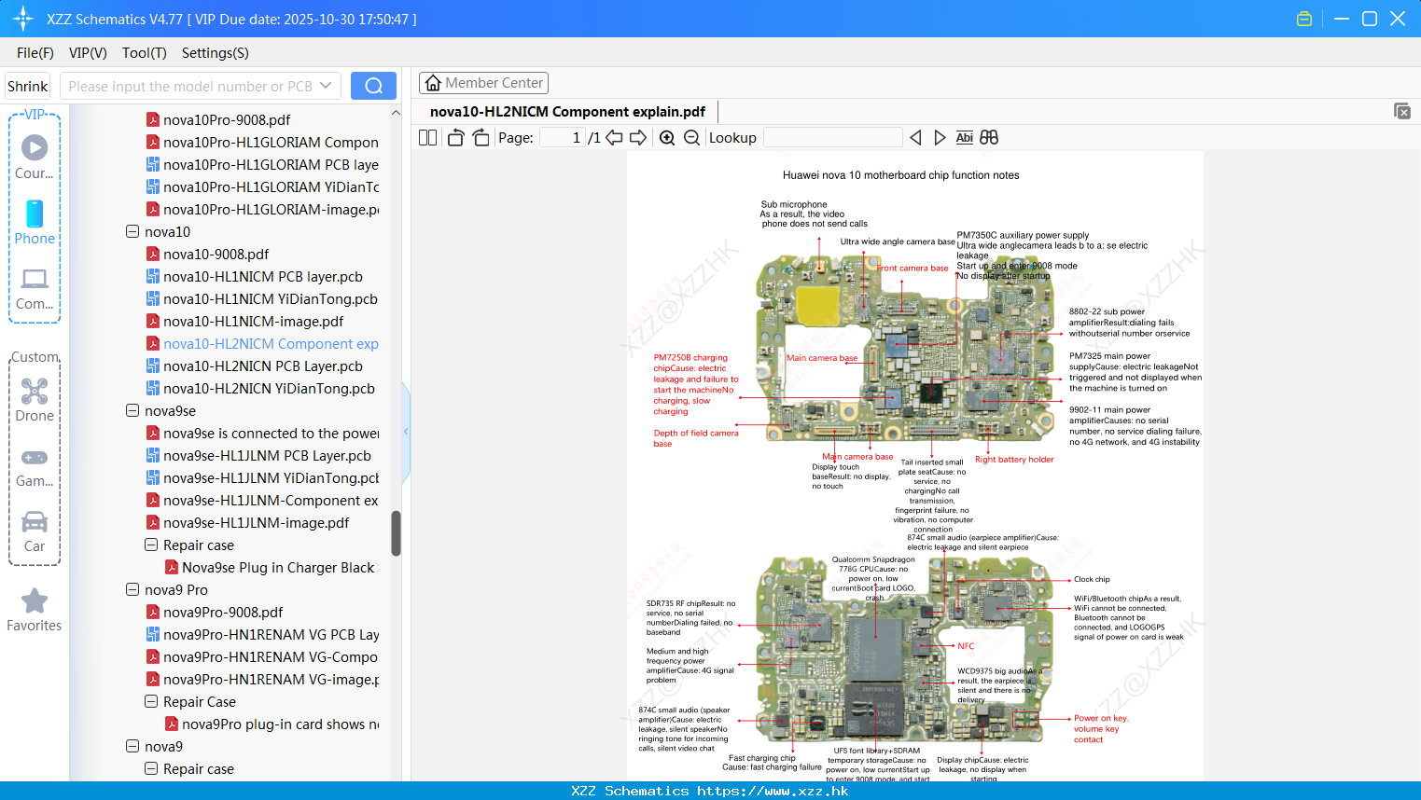The height and width of the screenshot is (800, 1421).
Task: Open nova10-HL2NICN YiDianTong.pcb
Action: click(269, 388)
